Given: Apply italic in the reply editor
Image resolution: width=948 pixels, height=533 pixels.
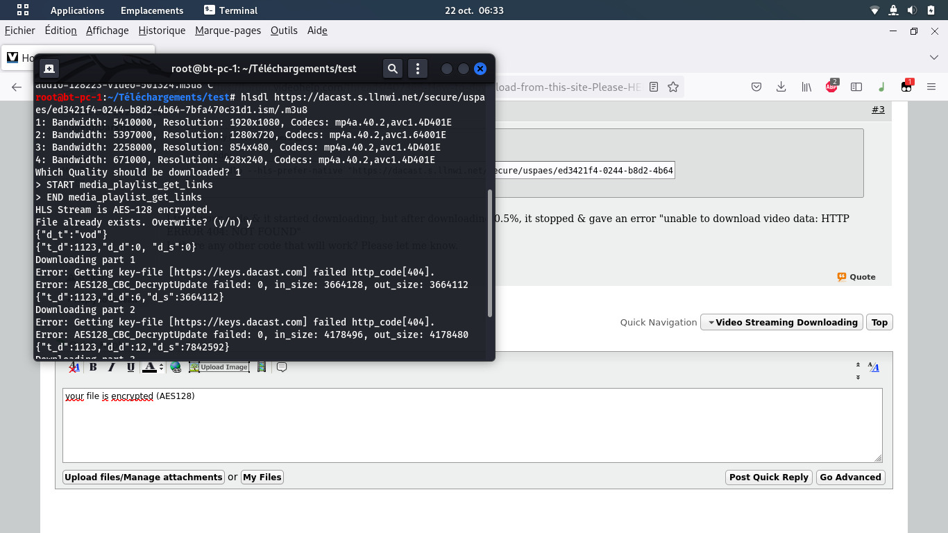Looking at the screenshot, I should [112, 367].
